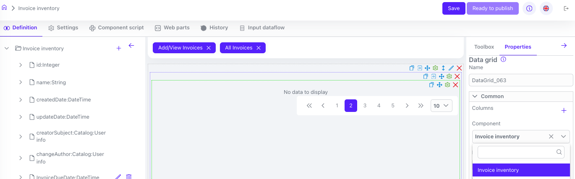Collapse the Common properties section
Viewport: 575px width, 179px height.
pos(475,96)
